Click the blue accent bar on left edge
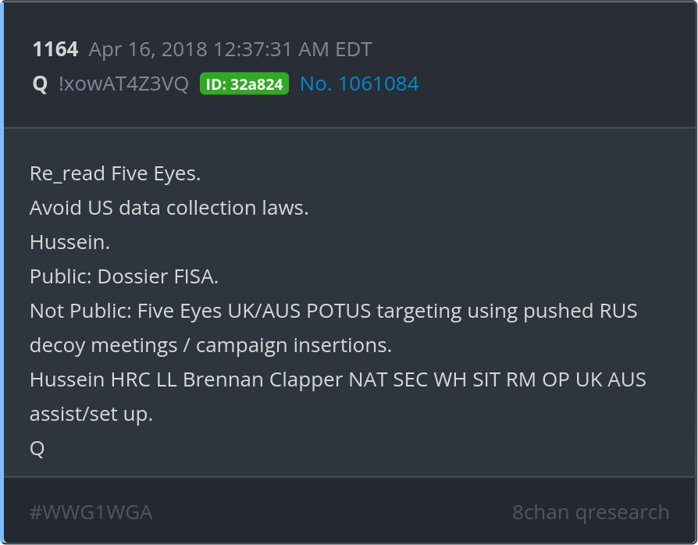The image size is (698, 545). 2,272
